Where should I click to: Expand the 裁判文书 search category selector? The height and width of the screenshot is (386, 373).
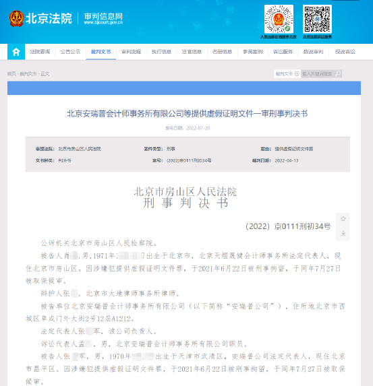pos(287,73)
